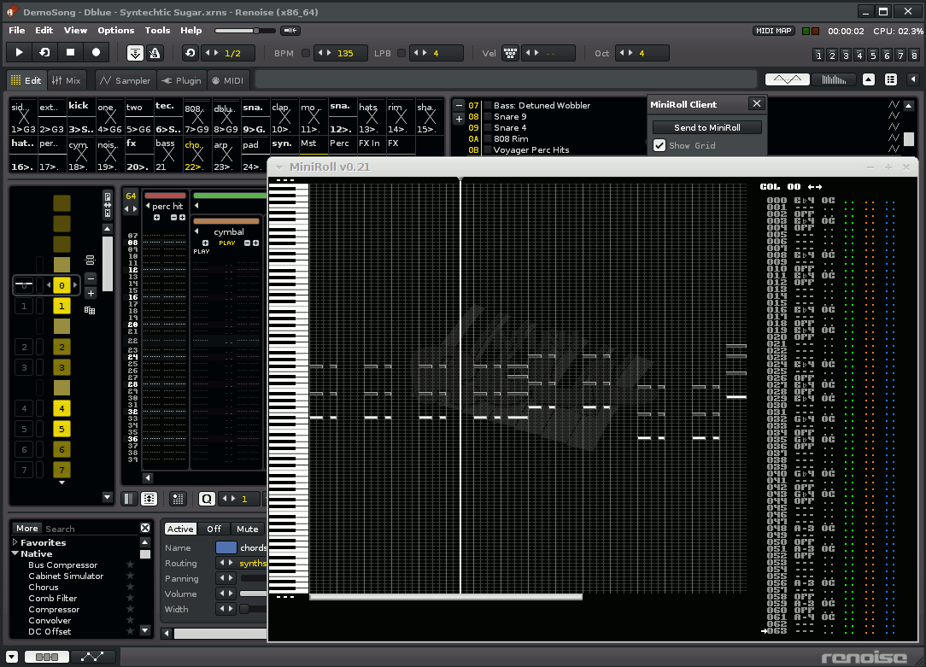Adjust the Routing stepper arrows
Image resolution: width=926 pixels, height=667 pixels.
[226, 563]
